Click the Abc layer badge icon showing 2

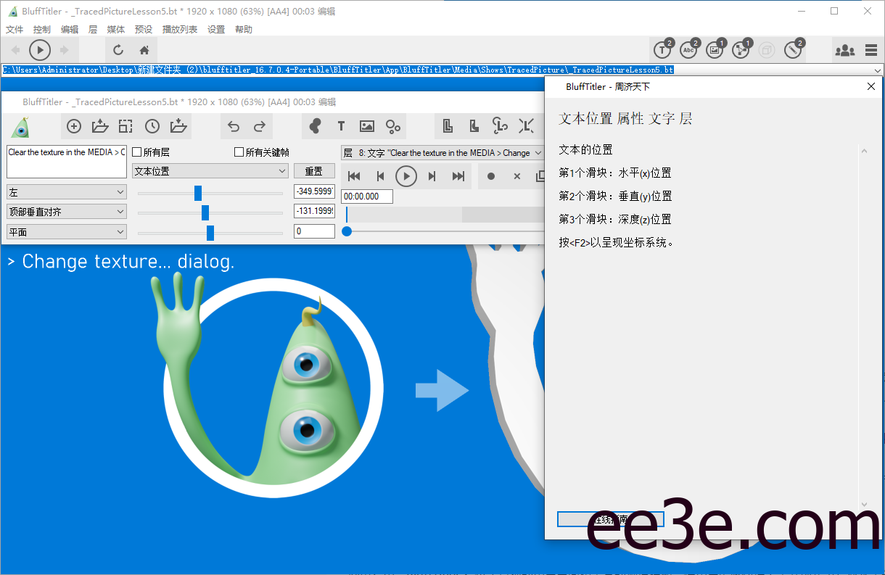(x=688, y=50)
